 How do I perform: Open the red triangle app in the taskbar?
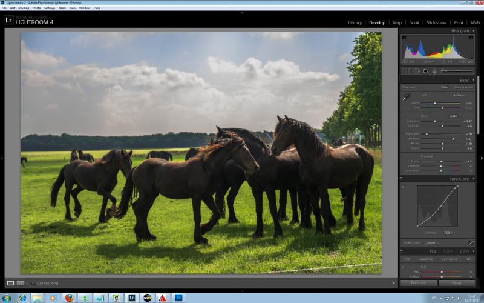[163, 298]
